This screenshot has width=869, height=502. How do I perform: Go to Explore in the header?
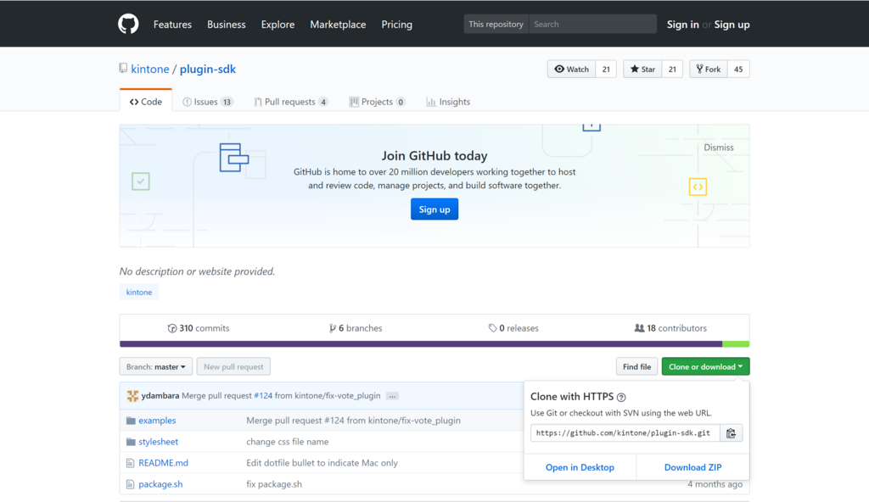pyautogui.click(x=278, y=25)
